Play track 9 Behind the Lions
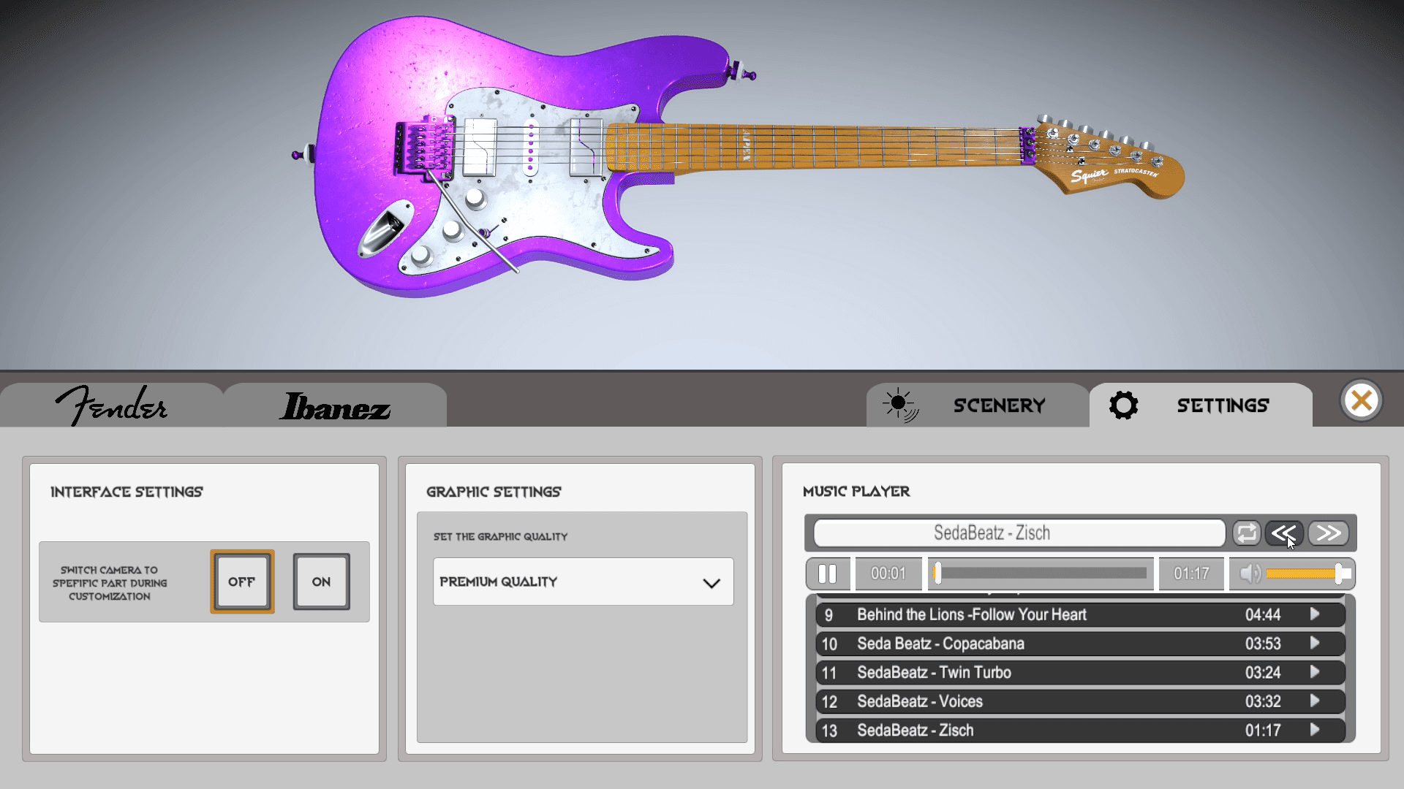This screenshot has height=789, width=1404. (1314, 614)
